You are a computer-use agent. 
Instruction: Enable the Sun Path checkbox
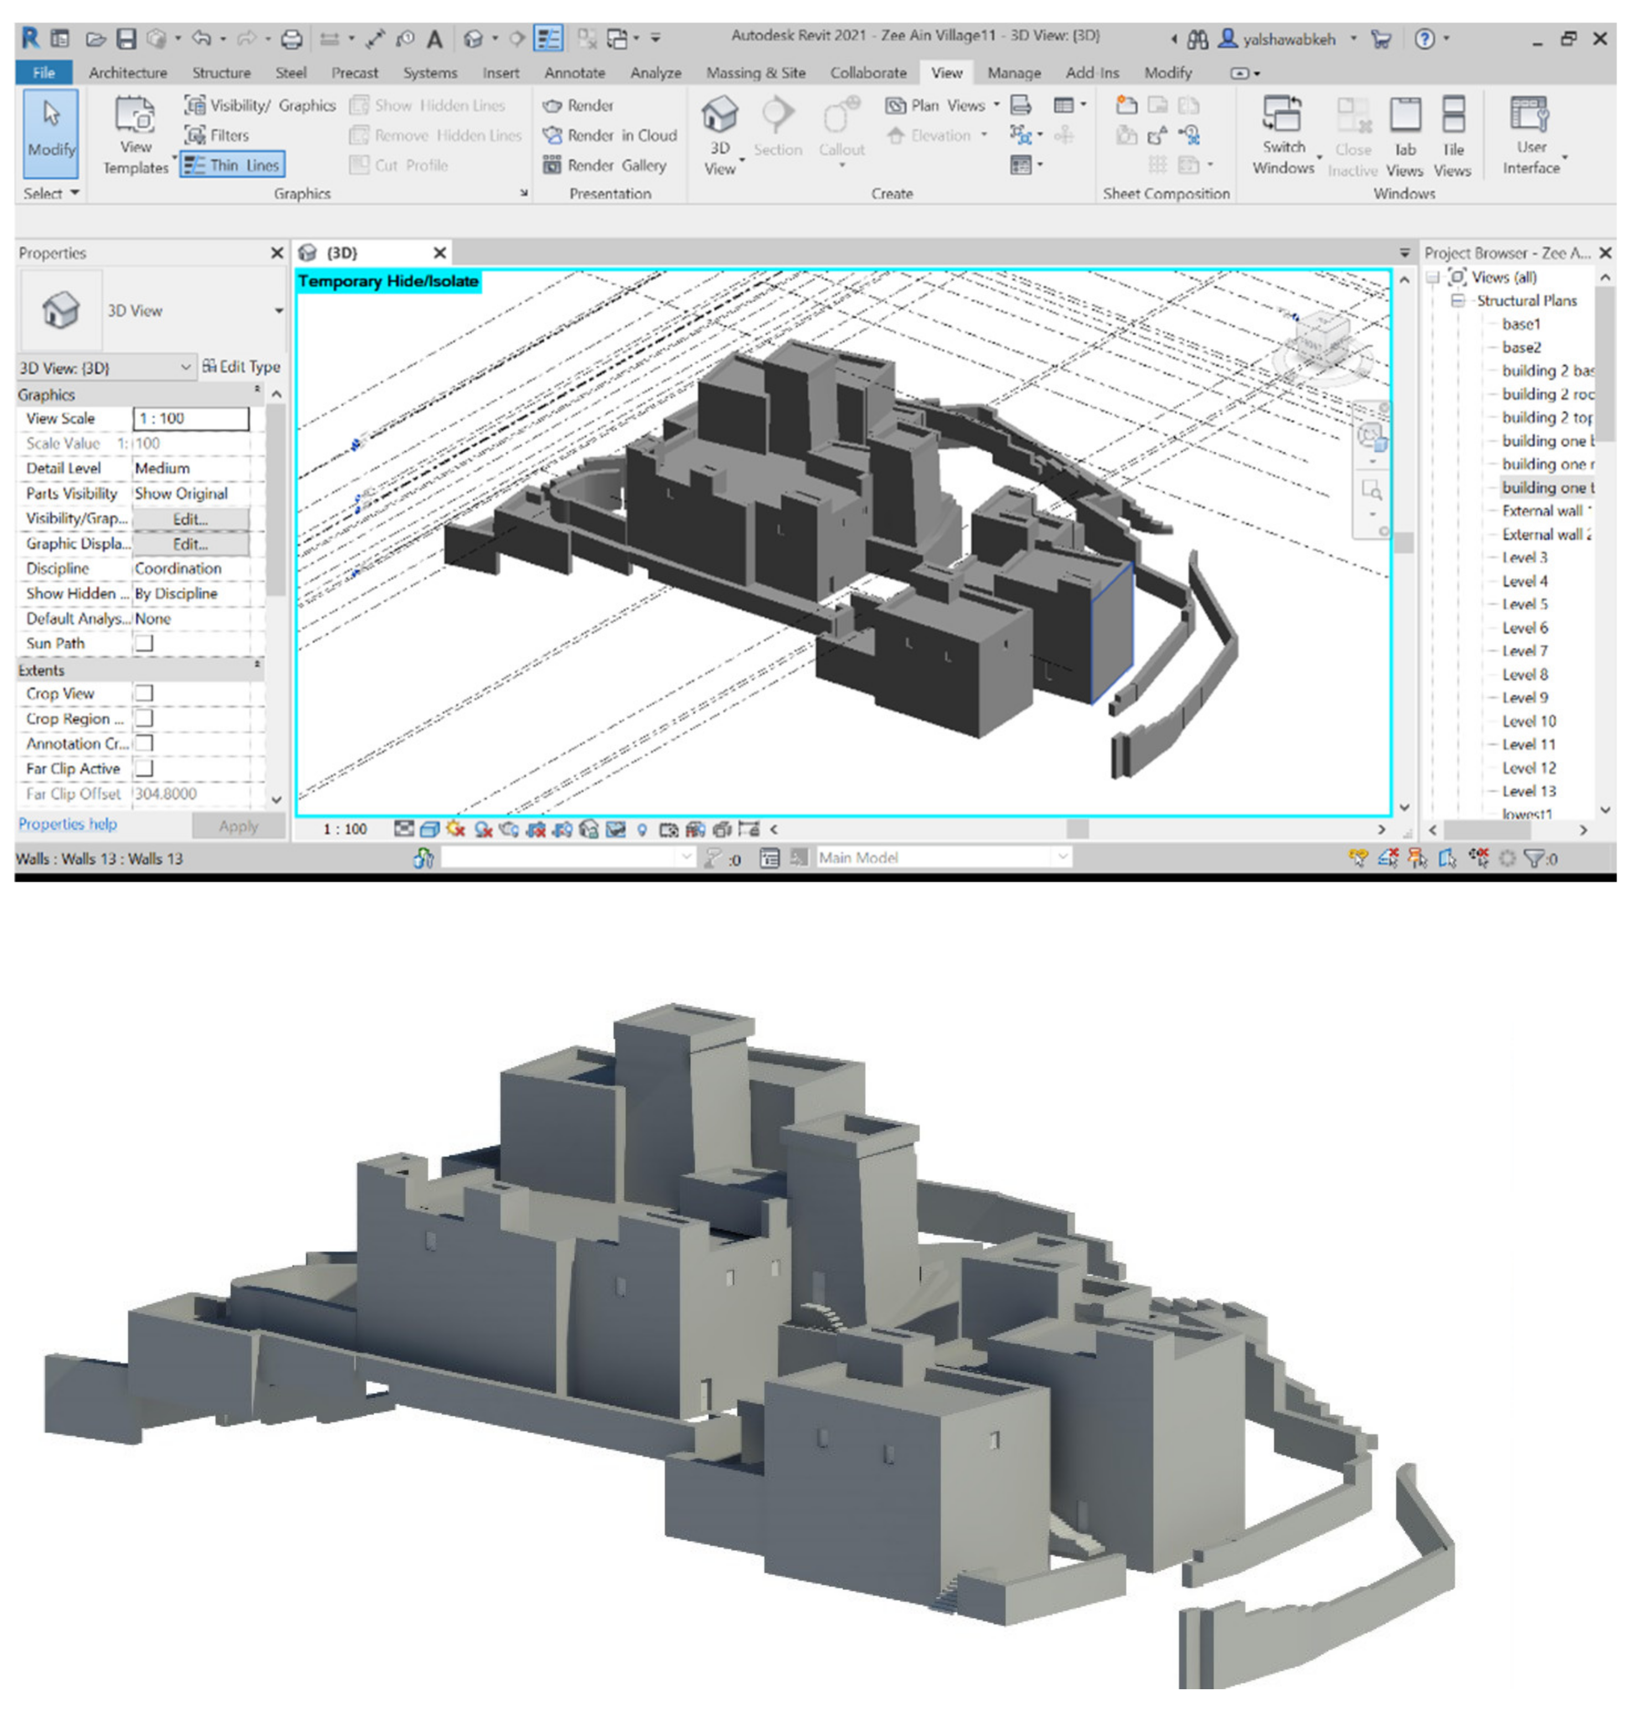pyautogui.click(x=144, y=642)
